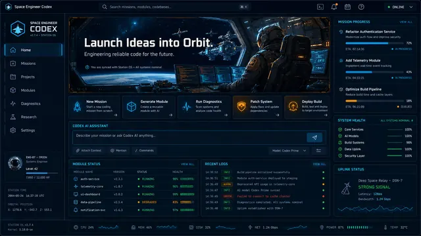Open Deploy Build card arrow
This screenshot has width=421, height=236.
[x=326, y=115]
